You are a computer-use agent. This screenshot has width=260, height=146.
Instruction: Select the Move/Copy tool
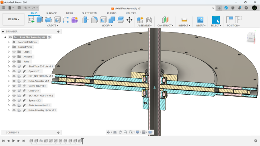129,20
